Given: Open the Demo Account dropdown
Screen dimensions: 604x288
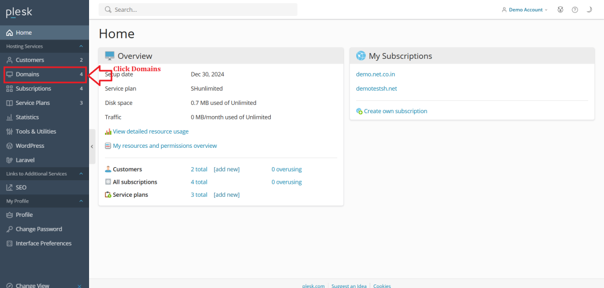Looking at the screenshot, I should [524, 9].
